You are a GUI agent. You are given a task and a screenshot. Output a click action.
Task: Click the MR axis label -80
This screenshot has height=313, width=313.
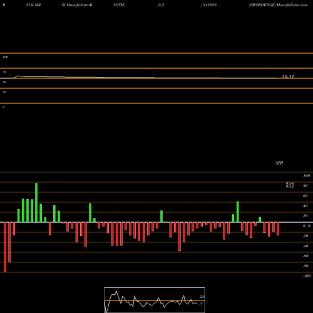305,266
